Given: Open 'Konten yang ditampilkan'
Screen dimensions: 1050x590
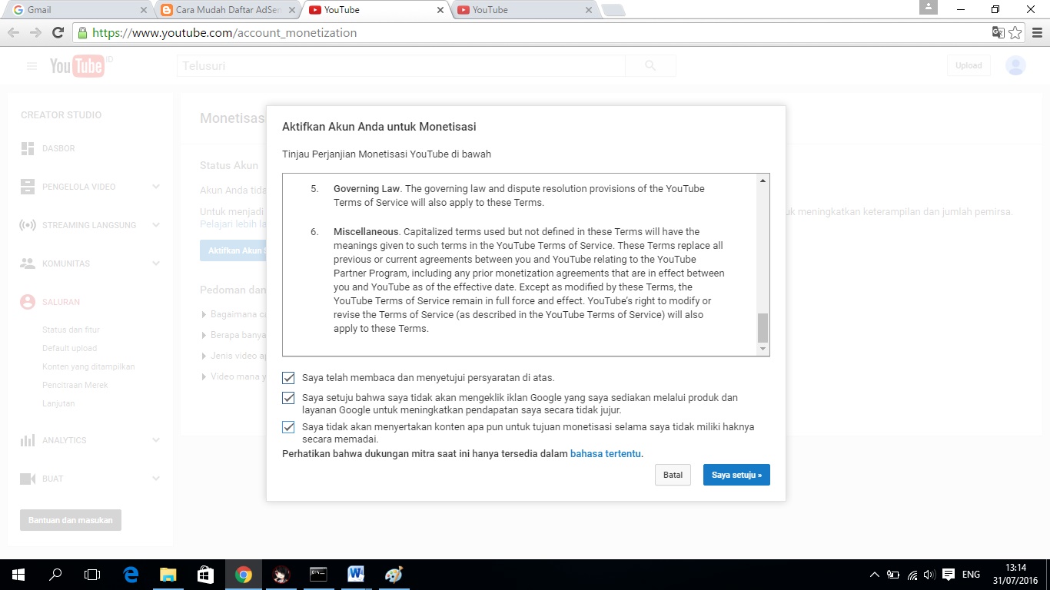Looking at the screenshot, I should [88, 366].
